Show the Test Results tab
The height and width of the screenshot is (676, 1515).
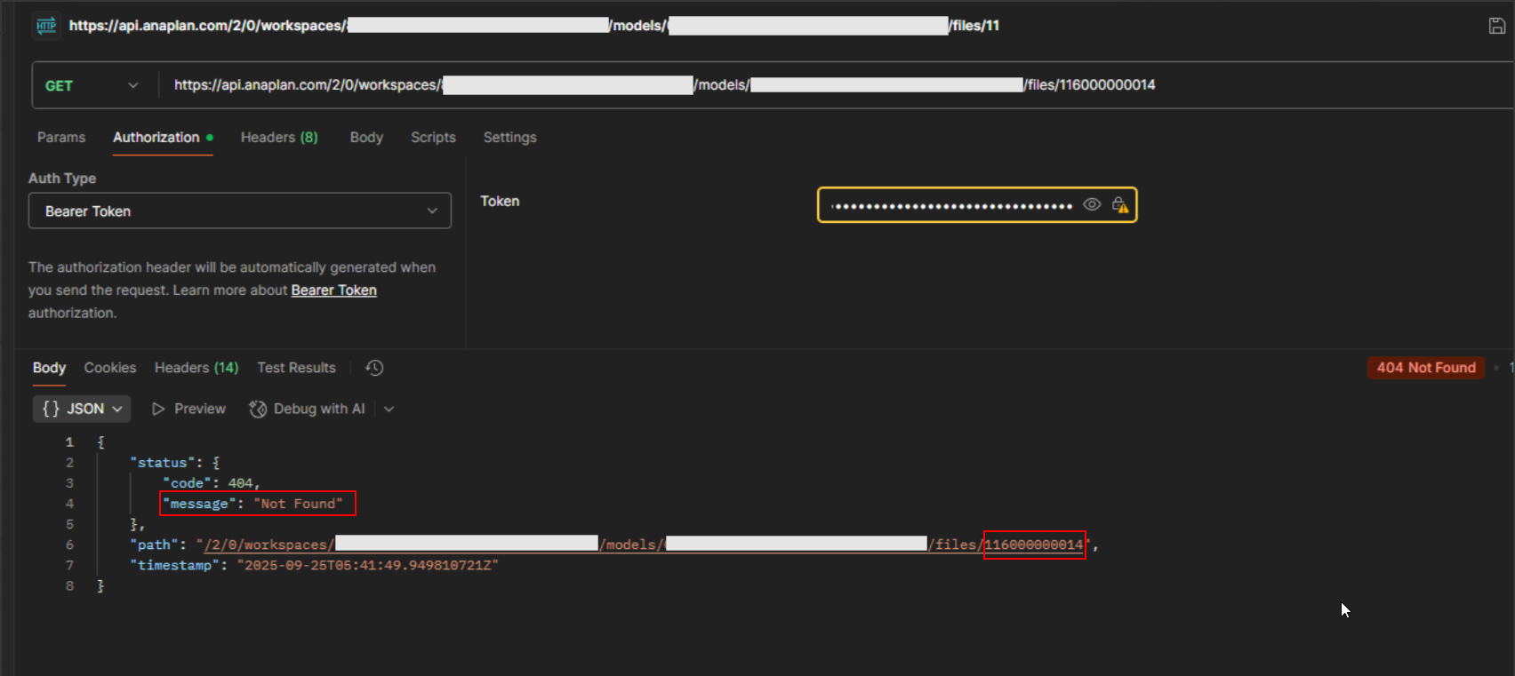297,368
